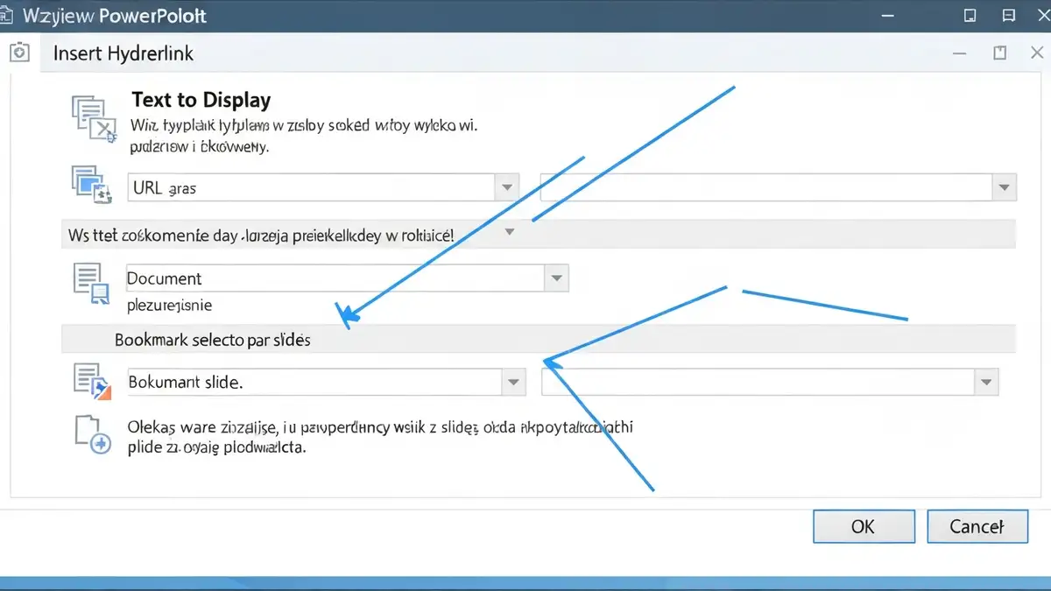Click the camera icon beside Insert Hyperlink title
This screenshot has width=1051, height=591.
tap(18, 53)
